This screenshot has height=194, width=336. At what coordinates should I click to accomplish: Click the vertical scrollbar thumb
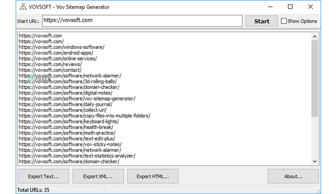click(x=315, y=79)
